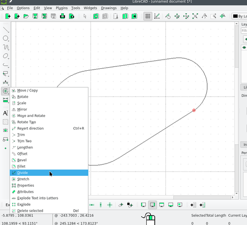Open the Plugins menu
The image size is (247, 225).
click(x=61, y=8)
